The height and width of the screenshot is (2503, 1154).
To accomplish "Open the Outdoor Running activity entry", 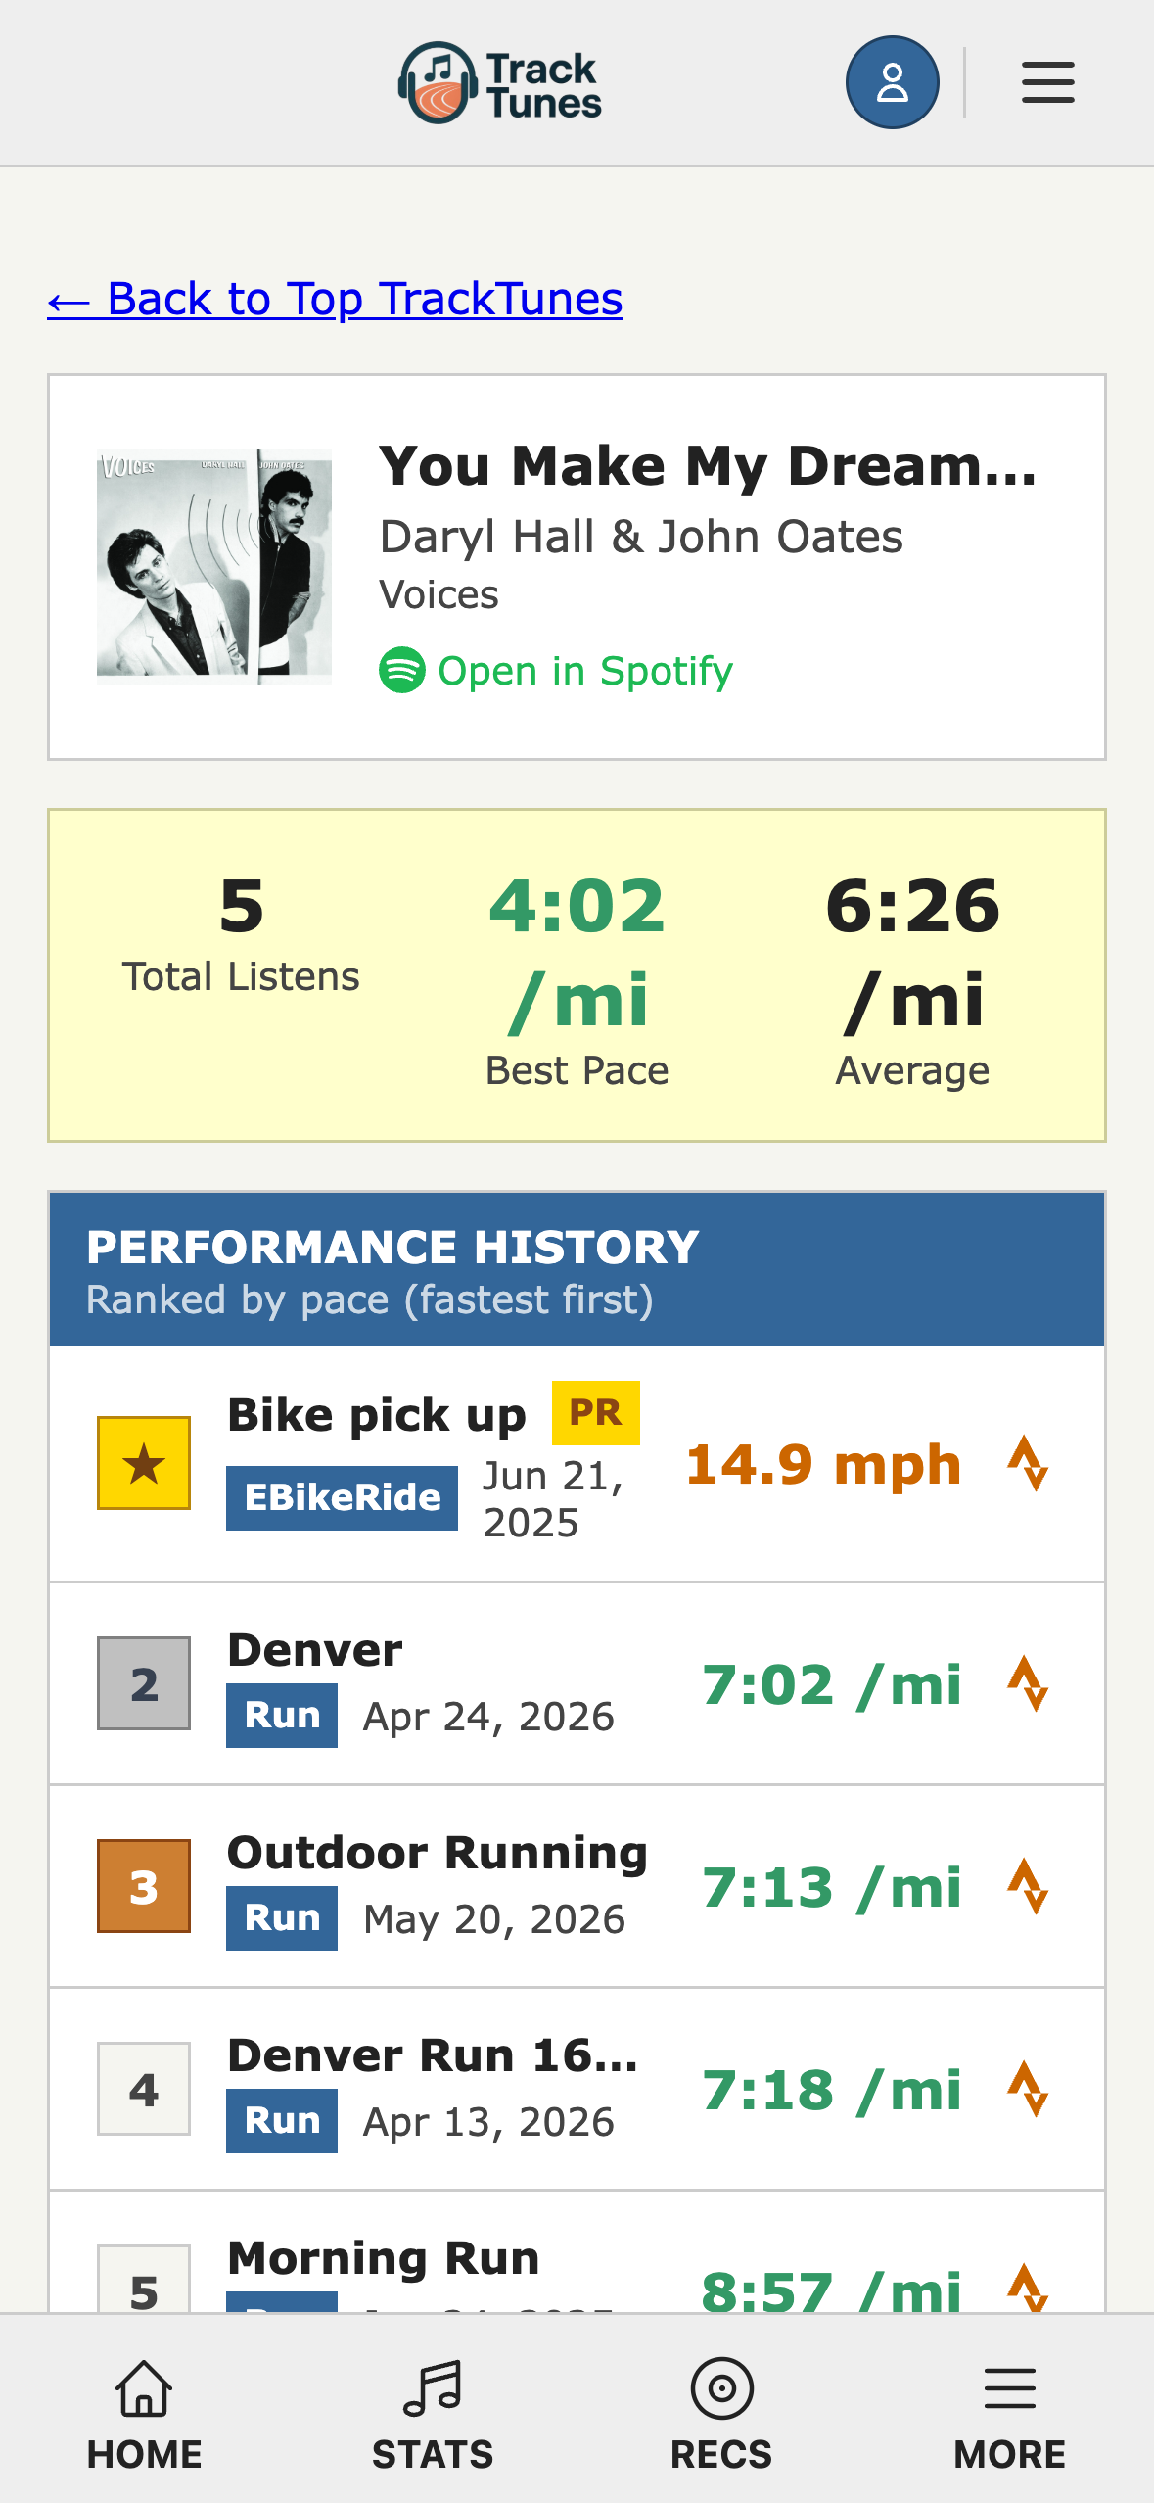I will tap(577, 1886).
